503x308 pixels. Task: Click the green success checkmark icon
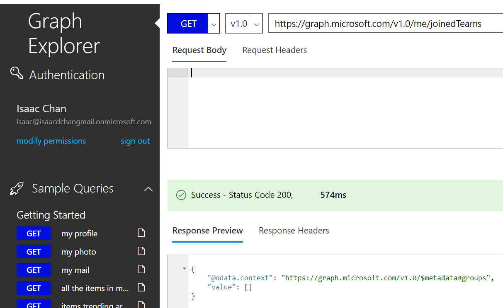click(x=181, y=195)
